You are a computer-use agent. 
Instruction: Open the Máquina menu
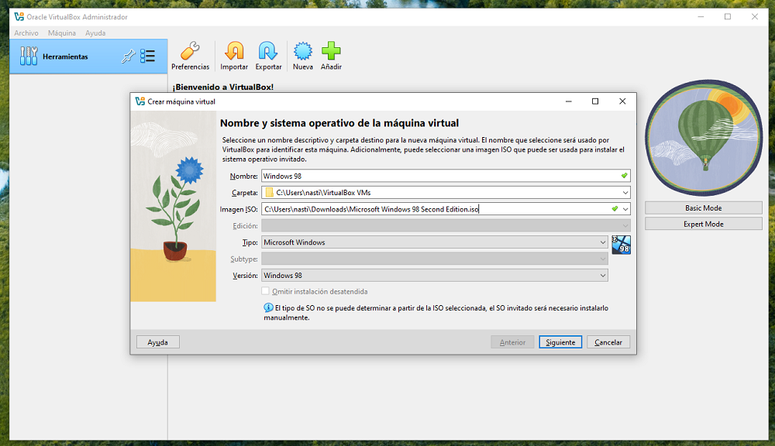tap(62, 33)
